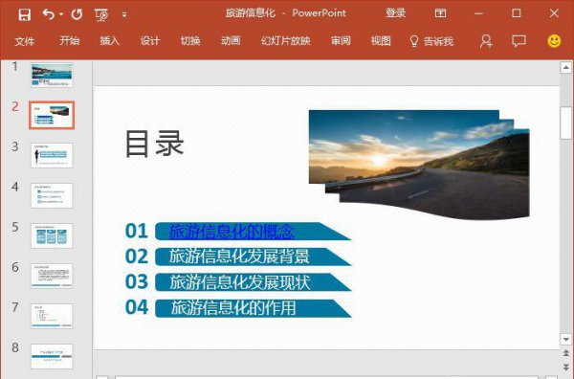Image resolution: width=574 pixels, height=379 pixels.
Task: Click the Undo arrow icon
Action: coord(49,14)
